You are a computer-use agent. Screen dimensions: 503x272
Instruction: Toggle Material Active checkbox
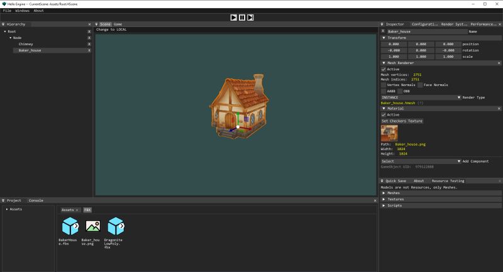384,115
